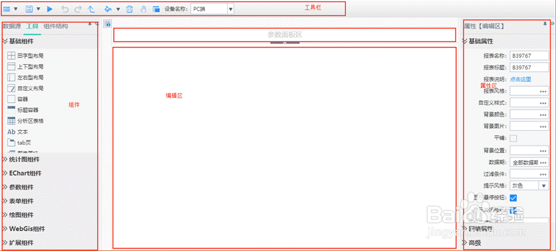The width and height of the screenshot is (556, 251).
Task: Enable the 平铺 checkbox
Action: point(513,138)
